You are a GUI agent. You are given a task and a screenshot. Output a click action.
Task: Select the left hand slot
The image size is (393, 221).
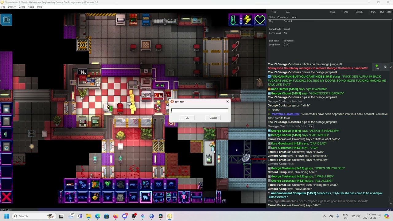point(133,197)
